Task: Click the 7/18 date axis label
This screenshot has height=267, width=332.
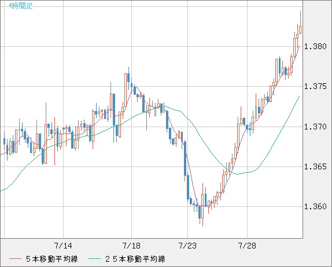Action: (x=131, y=246)
